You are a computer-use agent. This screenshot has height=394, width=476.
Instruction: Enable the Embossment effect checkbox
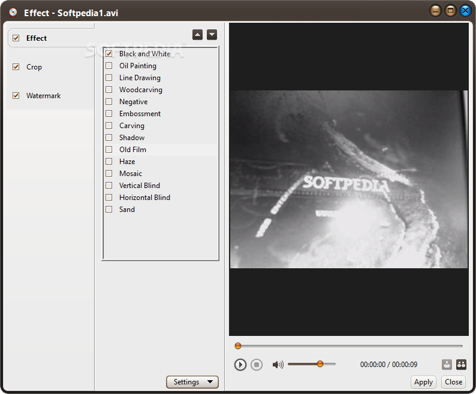click(x=109, y=114)
